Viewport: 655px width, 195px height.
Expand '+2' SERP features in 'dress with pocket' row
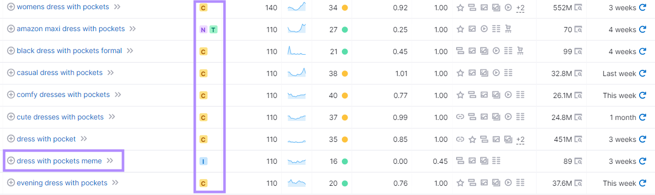pos(520,139)
